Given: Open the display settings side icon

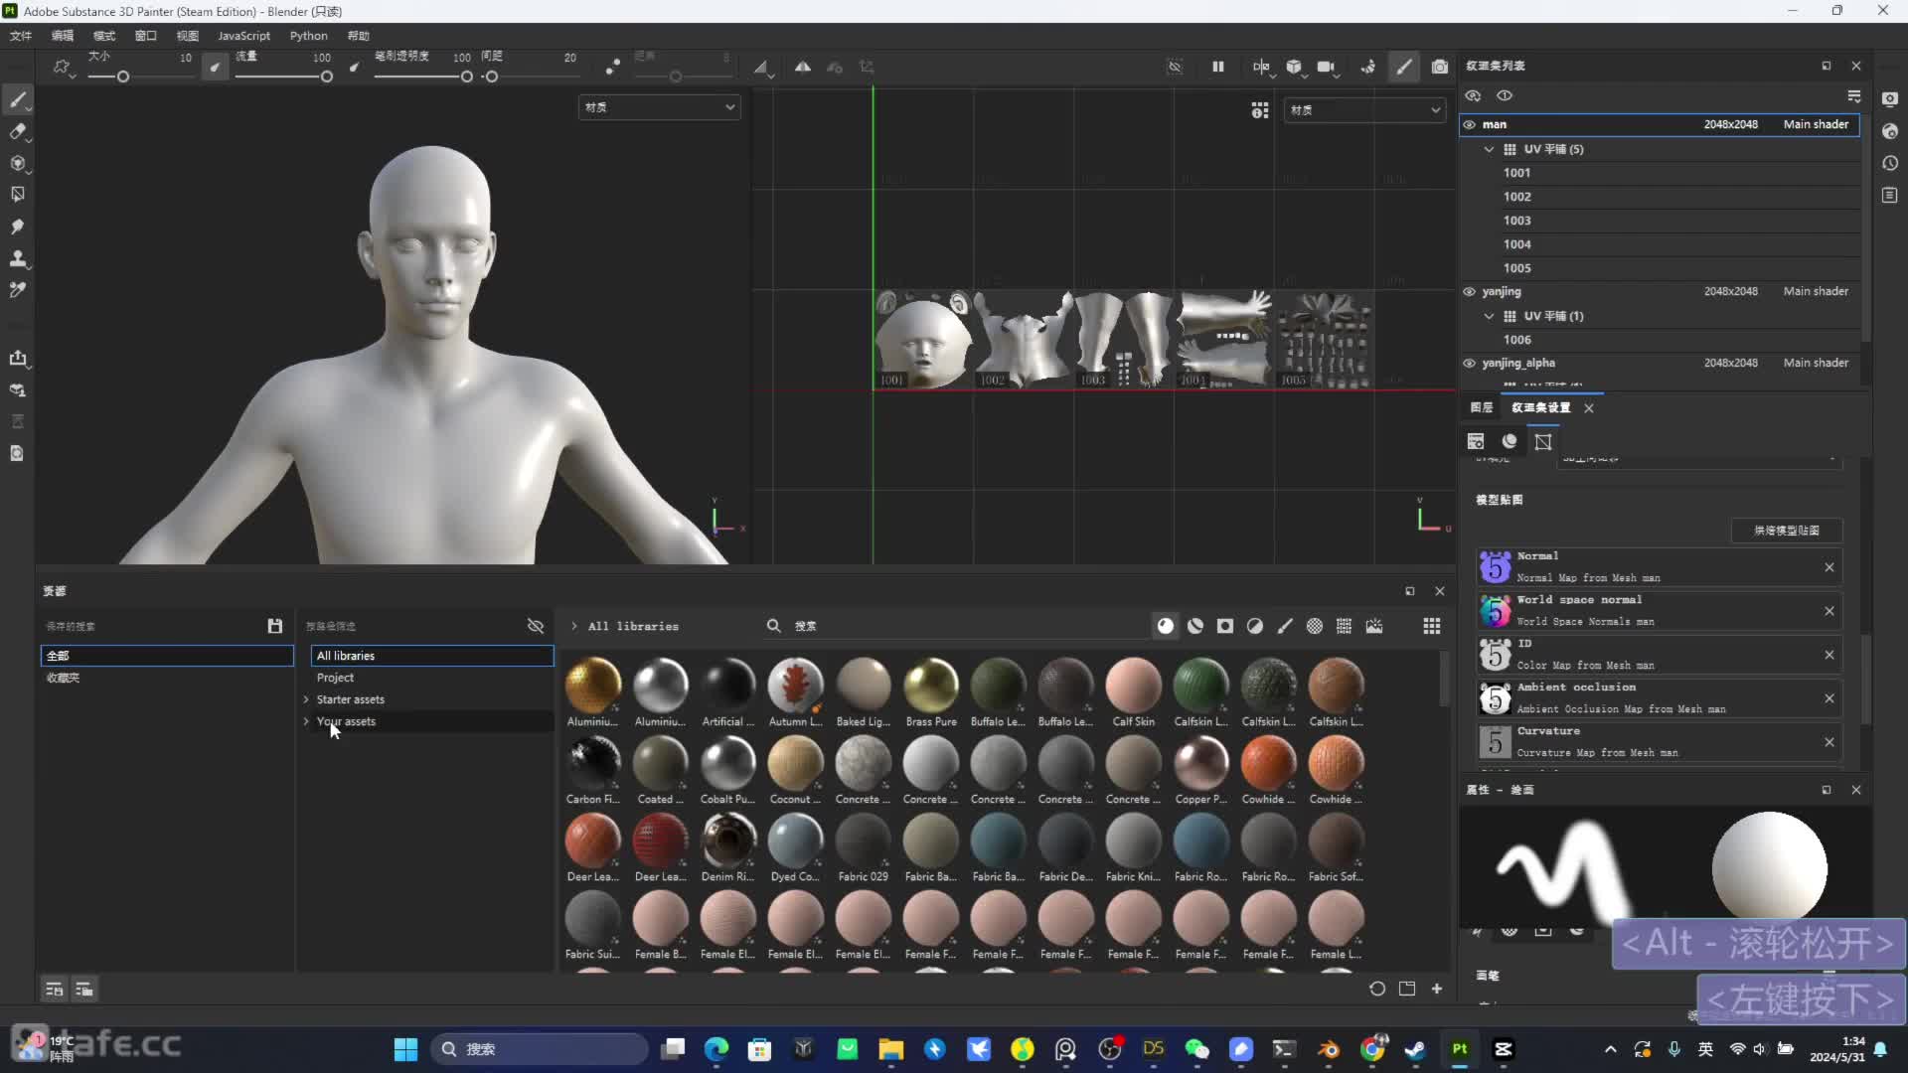Looking at the screenshot, I should (x=1890, y=99).
